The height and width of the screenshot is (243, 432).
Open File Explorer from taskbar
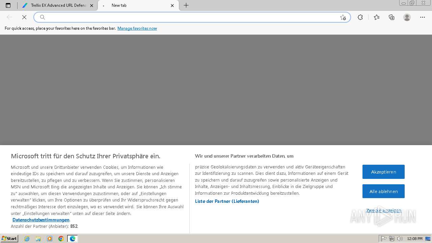[x=38, y=239]
